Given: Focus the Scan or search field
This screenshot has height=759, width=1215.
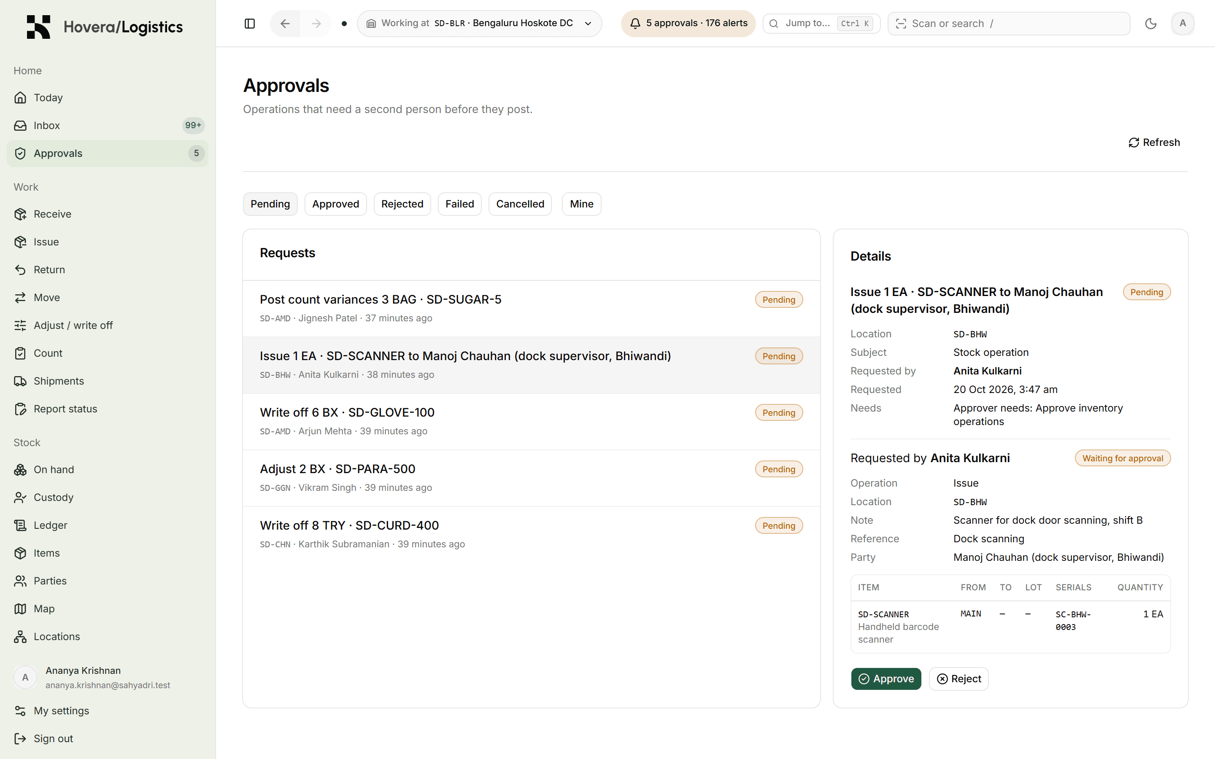Looking at the screenshot, I should [1009, 24].
